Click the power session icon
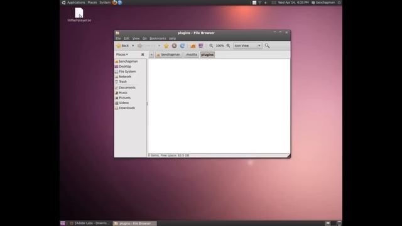The image size is (402, 226). point(339,3)
